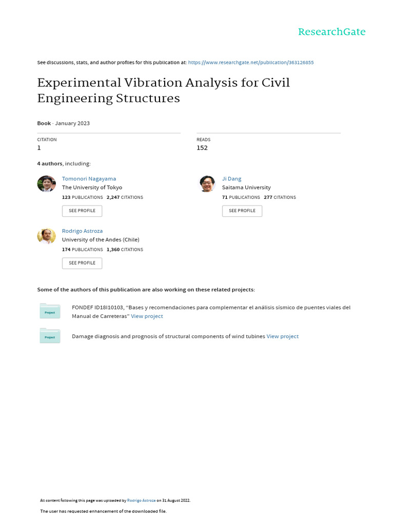Click the publication title heading
The height and width of the screenshot is (526, 394).
pos(163,90)
